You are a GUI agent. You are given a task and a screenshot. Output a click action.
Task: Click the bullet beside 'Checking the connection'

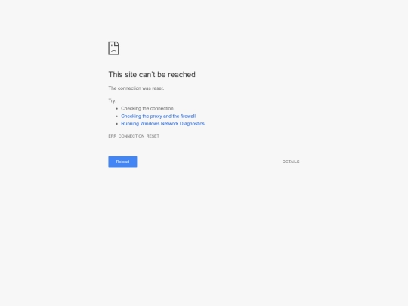(x=117, y=109)
